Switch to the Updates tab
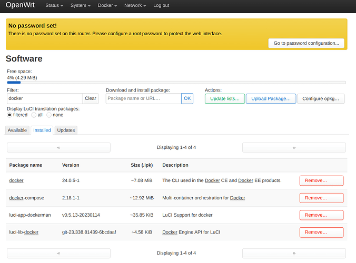 tap(66, 130)
